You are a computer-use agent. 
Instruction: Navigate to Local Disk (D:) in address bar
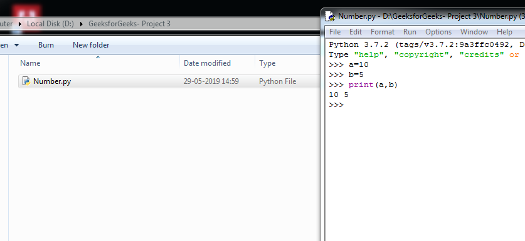50,24
